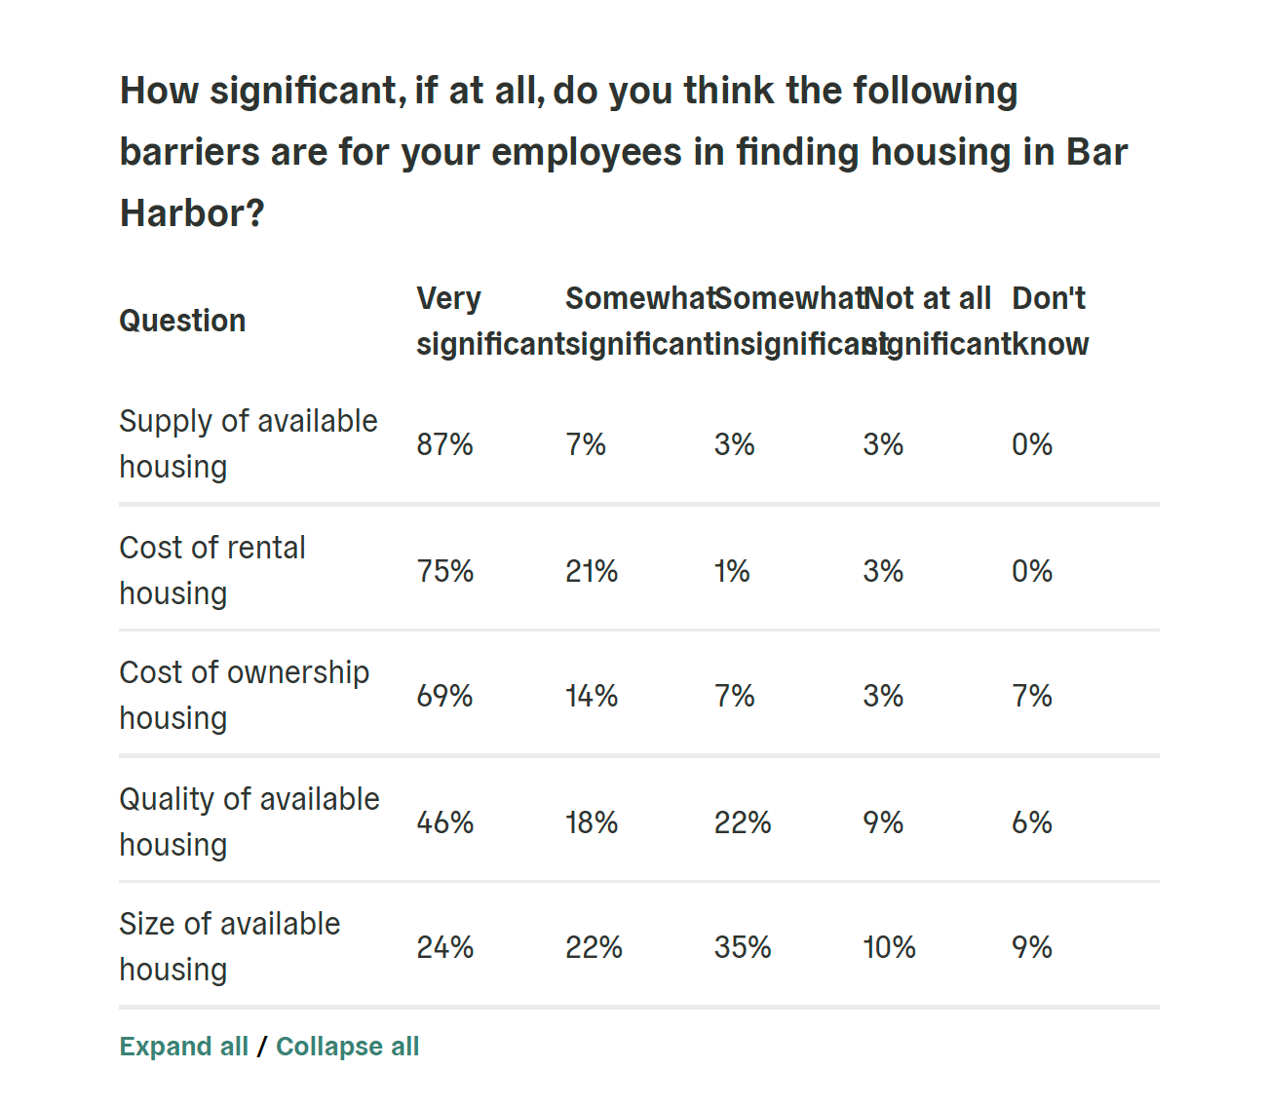Expand the Size of available housing row
Viewport: 1267px width, 1107px height.
230,946
